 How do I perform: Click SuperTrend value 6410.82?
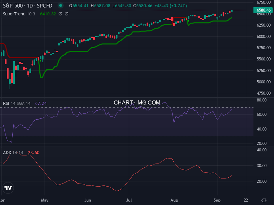pyautogui.click(x=48, y=14)
